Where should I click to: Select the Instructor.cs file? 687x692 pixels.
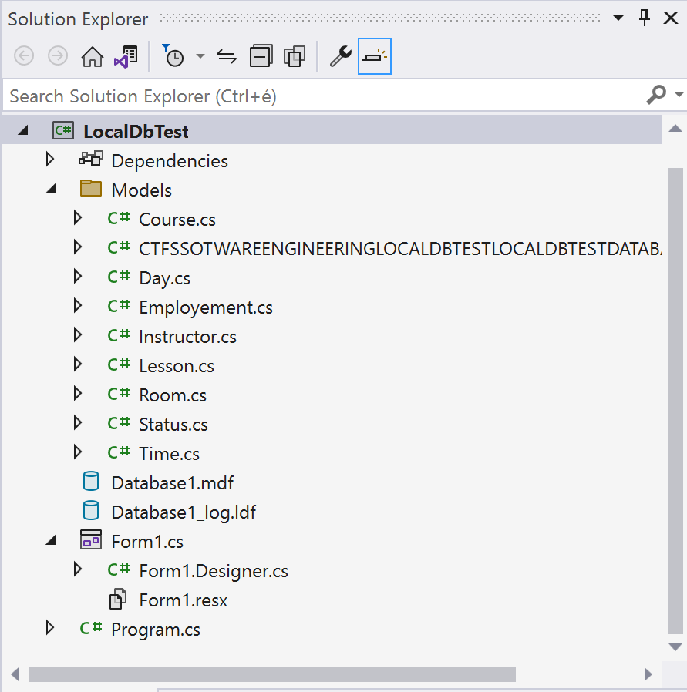[x=187, y=337]
